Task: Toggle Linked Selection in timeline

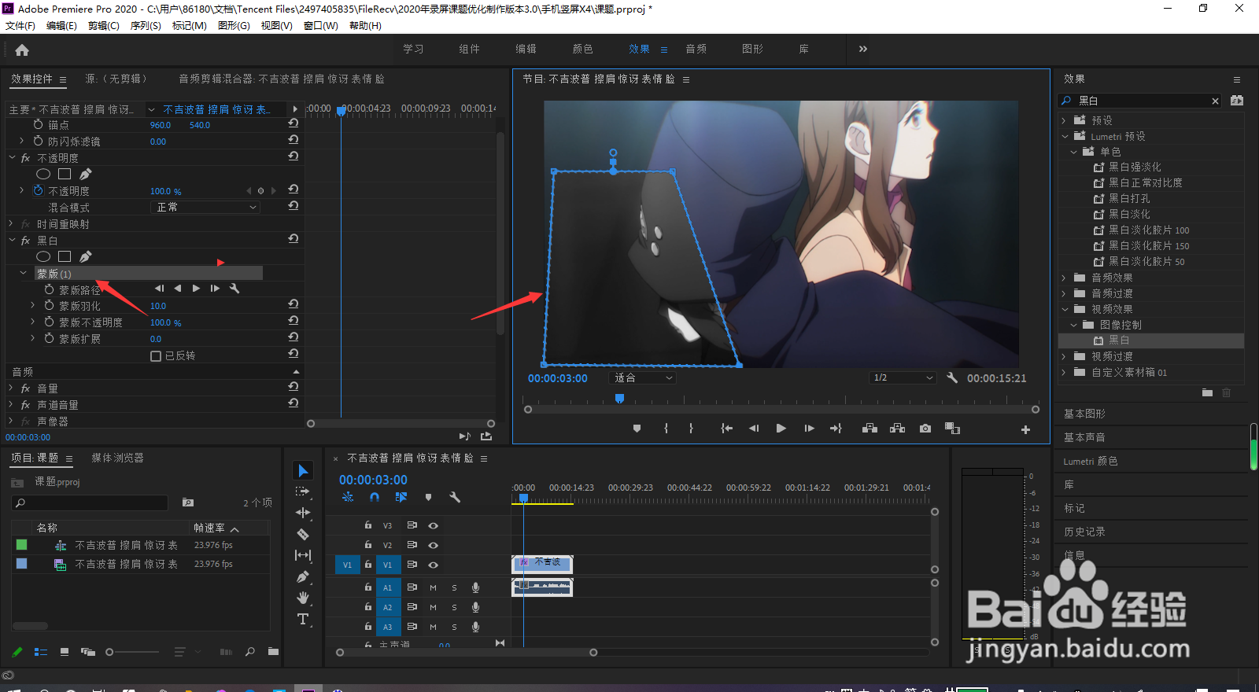Action: point(401,497)
